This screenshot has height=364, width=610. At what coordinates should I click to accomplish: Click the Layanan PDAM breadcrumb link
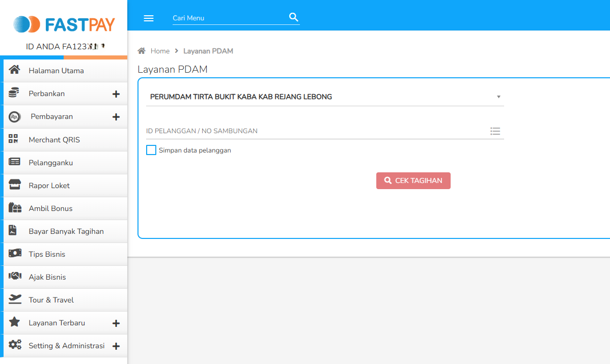pyautogui.click(x=208, y=51)
